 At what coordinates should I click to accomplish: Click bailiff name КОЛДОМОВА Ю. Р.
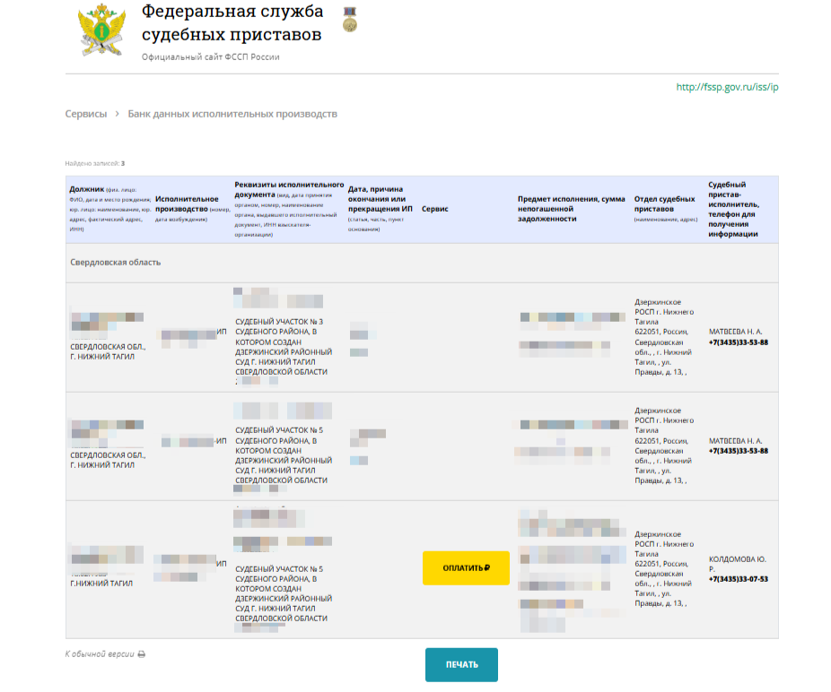pyautogui.click(x=737, y=564)
